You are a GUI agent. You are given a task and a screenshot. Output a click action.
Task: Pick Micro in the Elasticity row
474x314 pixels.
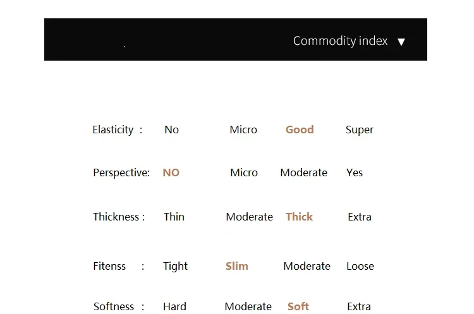[243, 130]
